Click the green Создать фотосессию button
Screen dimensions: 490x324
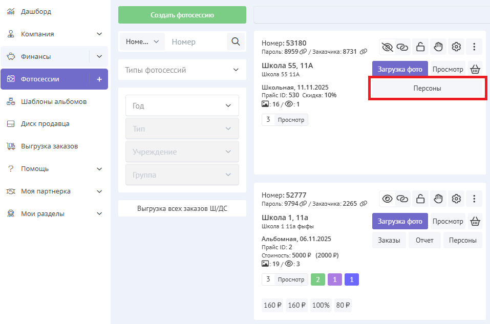[x=182, y=15]
